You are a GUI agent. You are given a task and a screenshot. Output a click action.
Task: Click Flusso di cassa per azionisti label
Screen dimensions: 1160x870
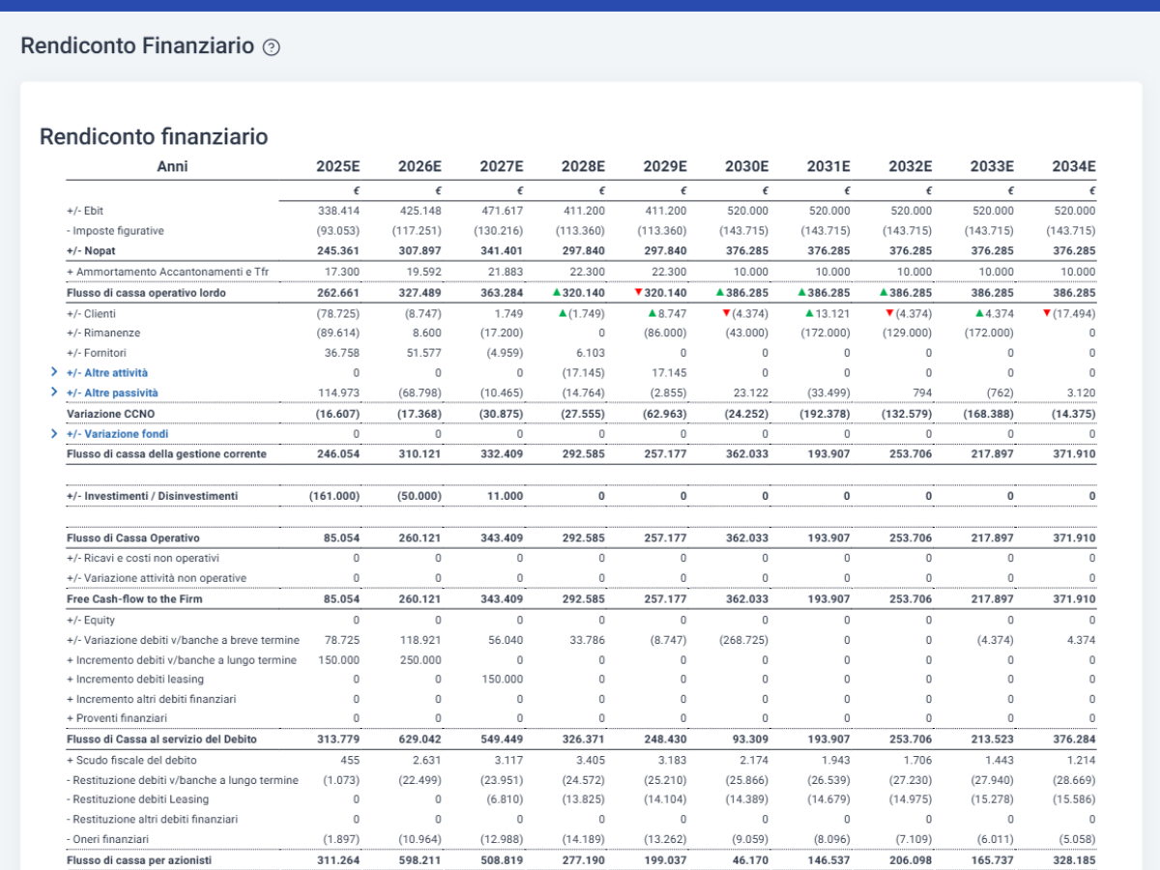139,859
